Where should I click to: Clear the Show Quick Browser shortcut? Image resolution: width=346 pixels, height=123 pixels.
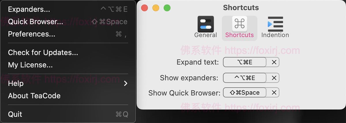274,93
